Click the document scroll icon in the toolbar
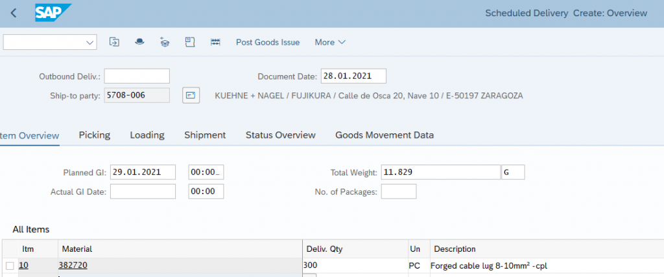Screen dimensions: 664x277 pyautogui.click(x=190, y=42)
